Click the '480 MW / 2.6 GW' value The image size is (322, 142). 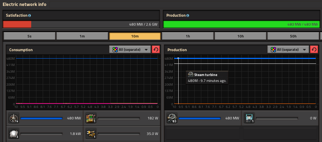[143, 24]
